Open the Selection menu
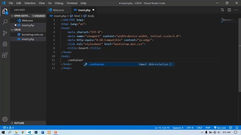 tap(30, 3)
